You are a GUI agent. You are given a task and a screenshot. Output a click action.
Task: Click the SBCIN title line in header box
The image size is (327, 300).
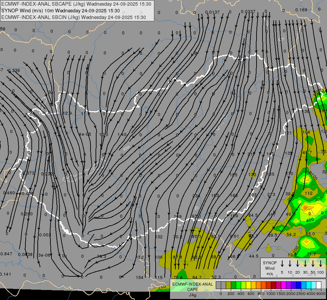(x=73, y=17)
